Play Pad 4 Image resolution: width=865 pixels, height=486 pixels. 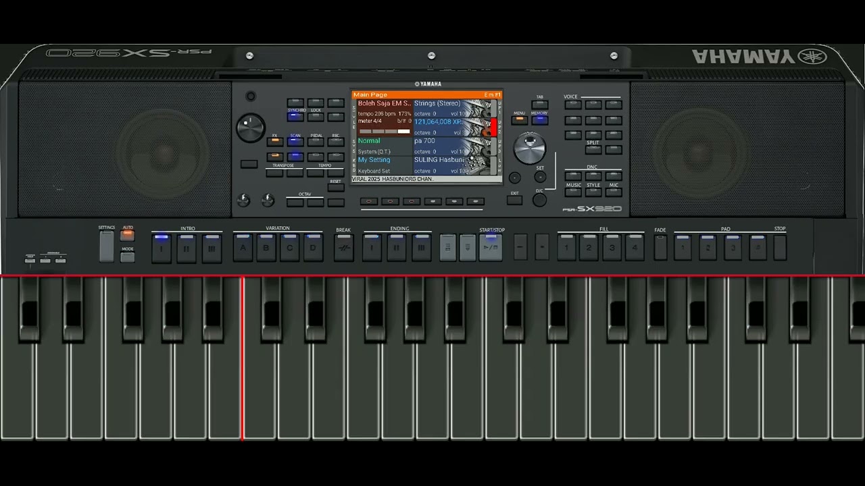click(x=758, y=247)
